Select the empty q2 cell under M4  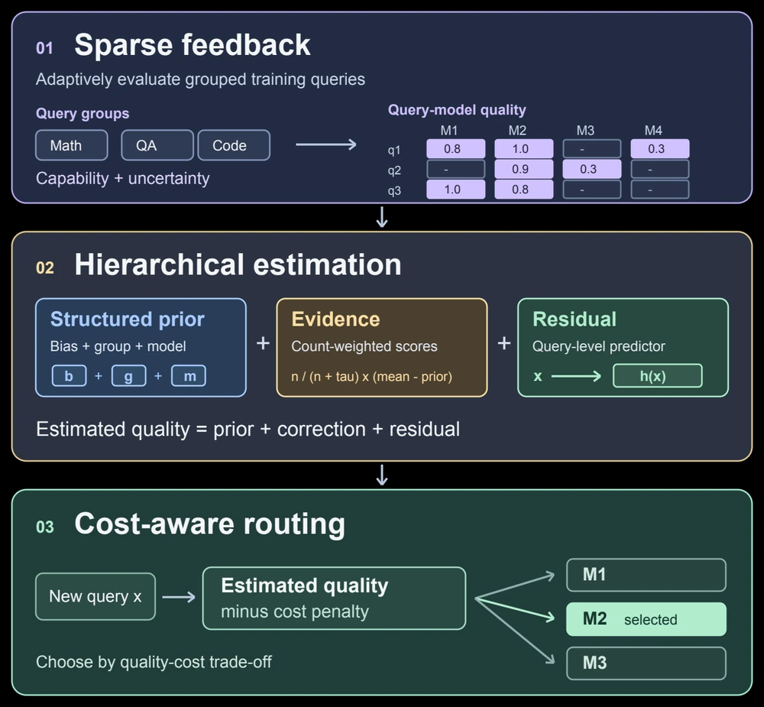click(x=660, y=169)
